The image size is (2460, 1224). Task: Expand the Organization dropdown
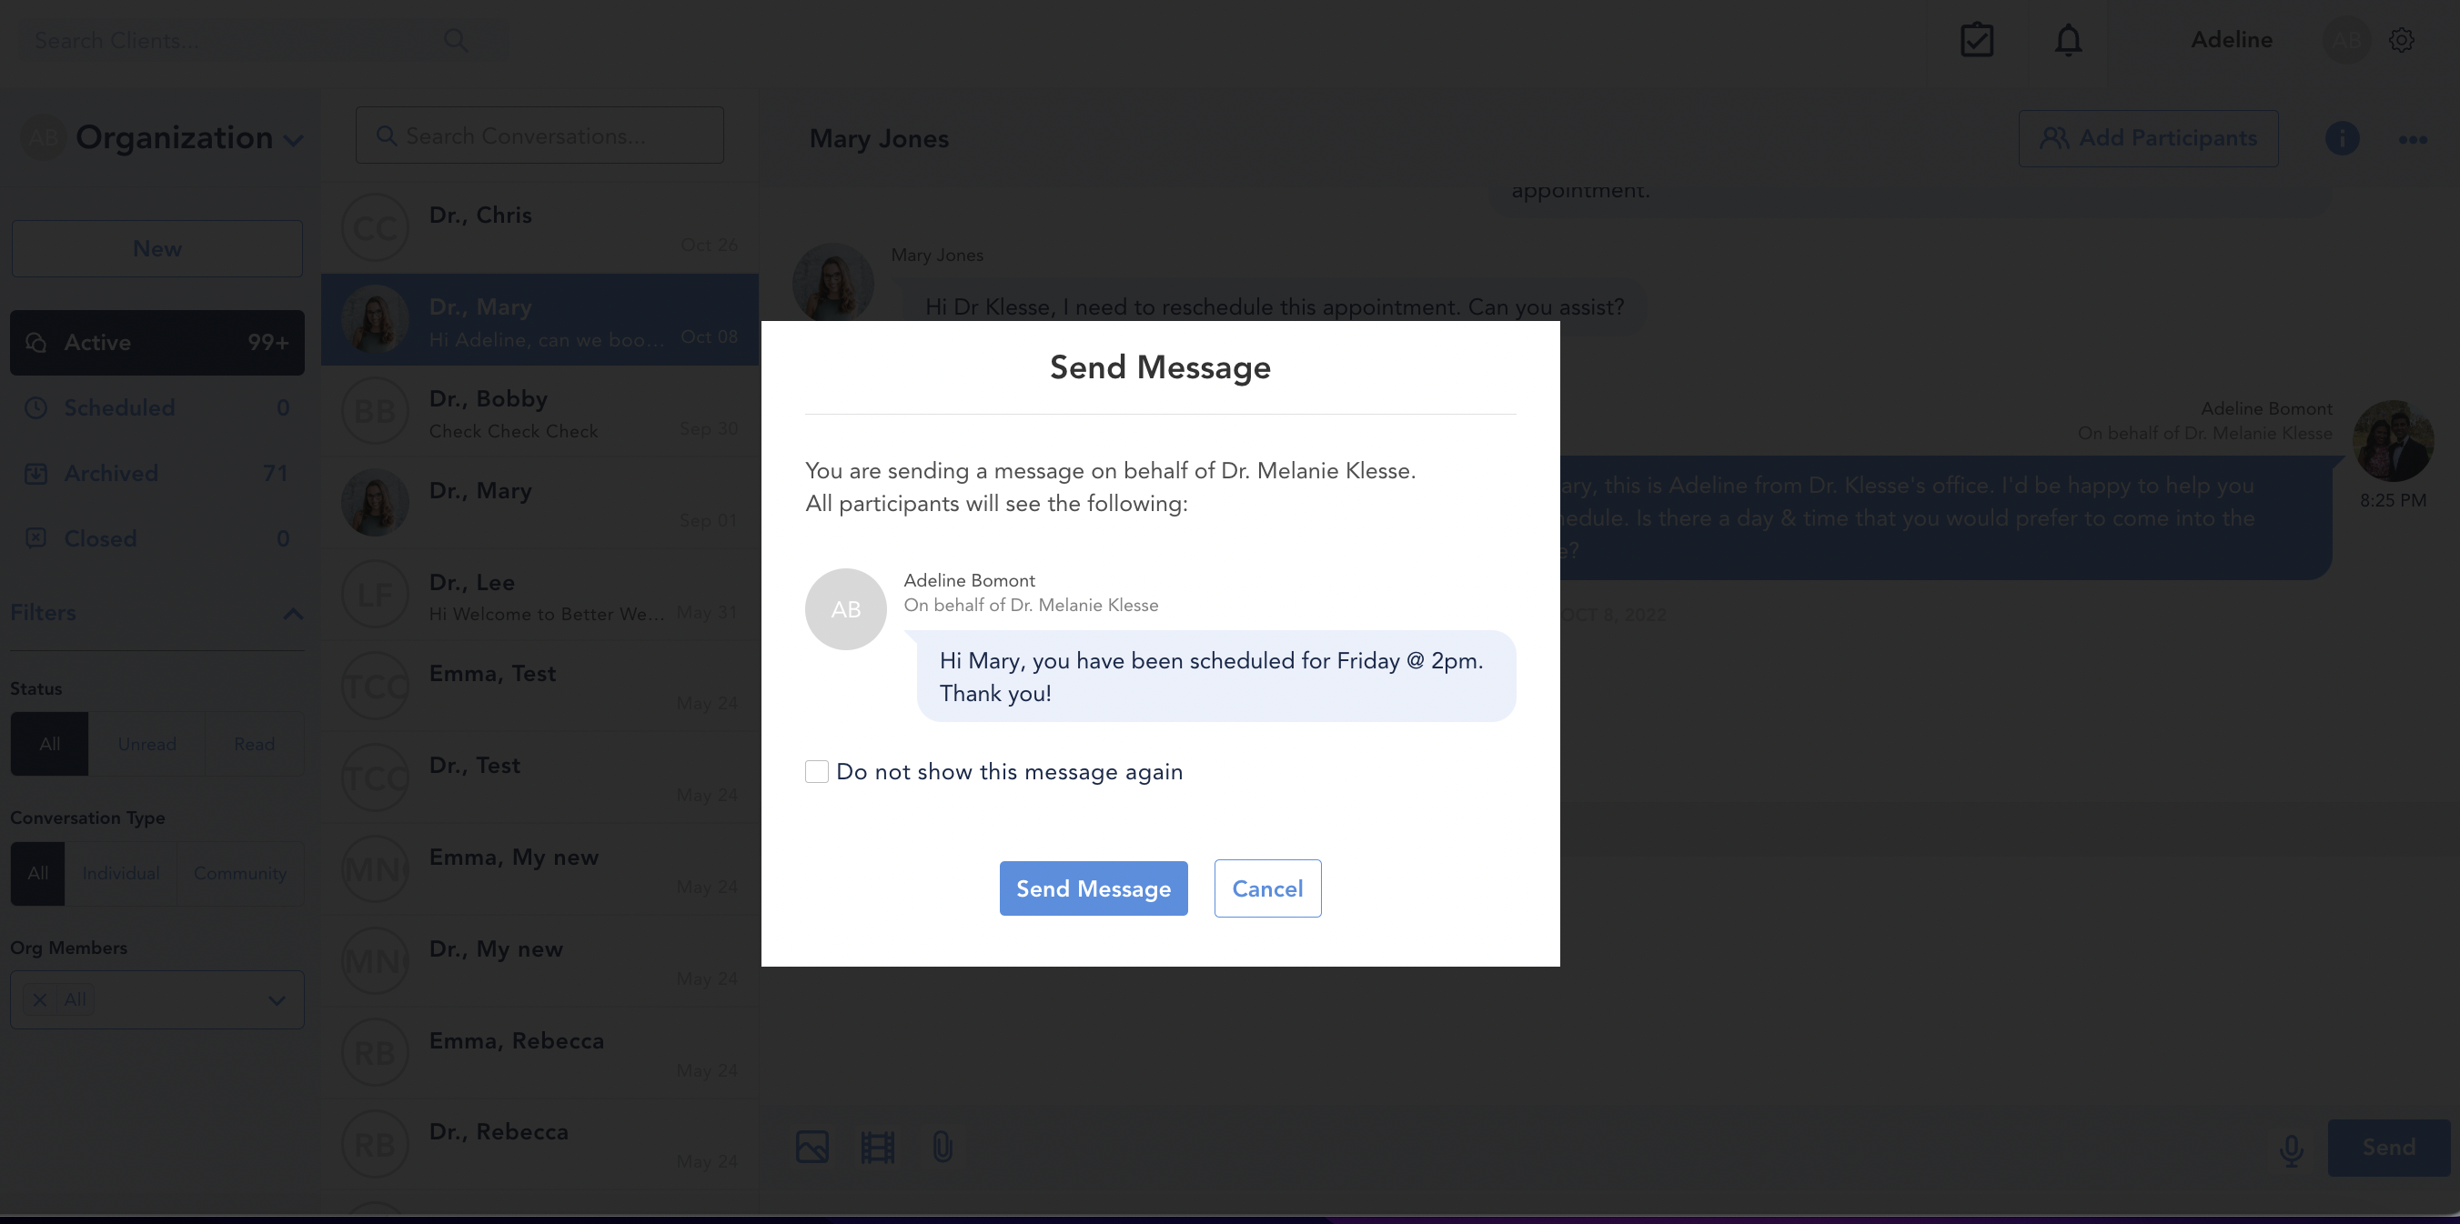(x=294, y=140)
